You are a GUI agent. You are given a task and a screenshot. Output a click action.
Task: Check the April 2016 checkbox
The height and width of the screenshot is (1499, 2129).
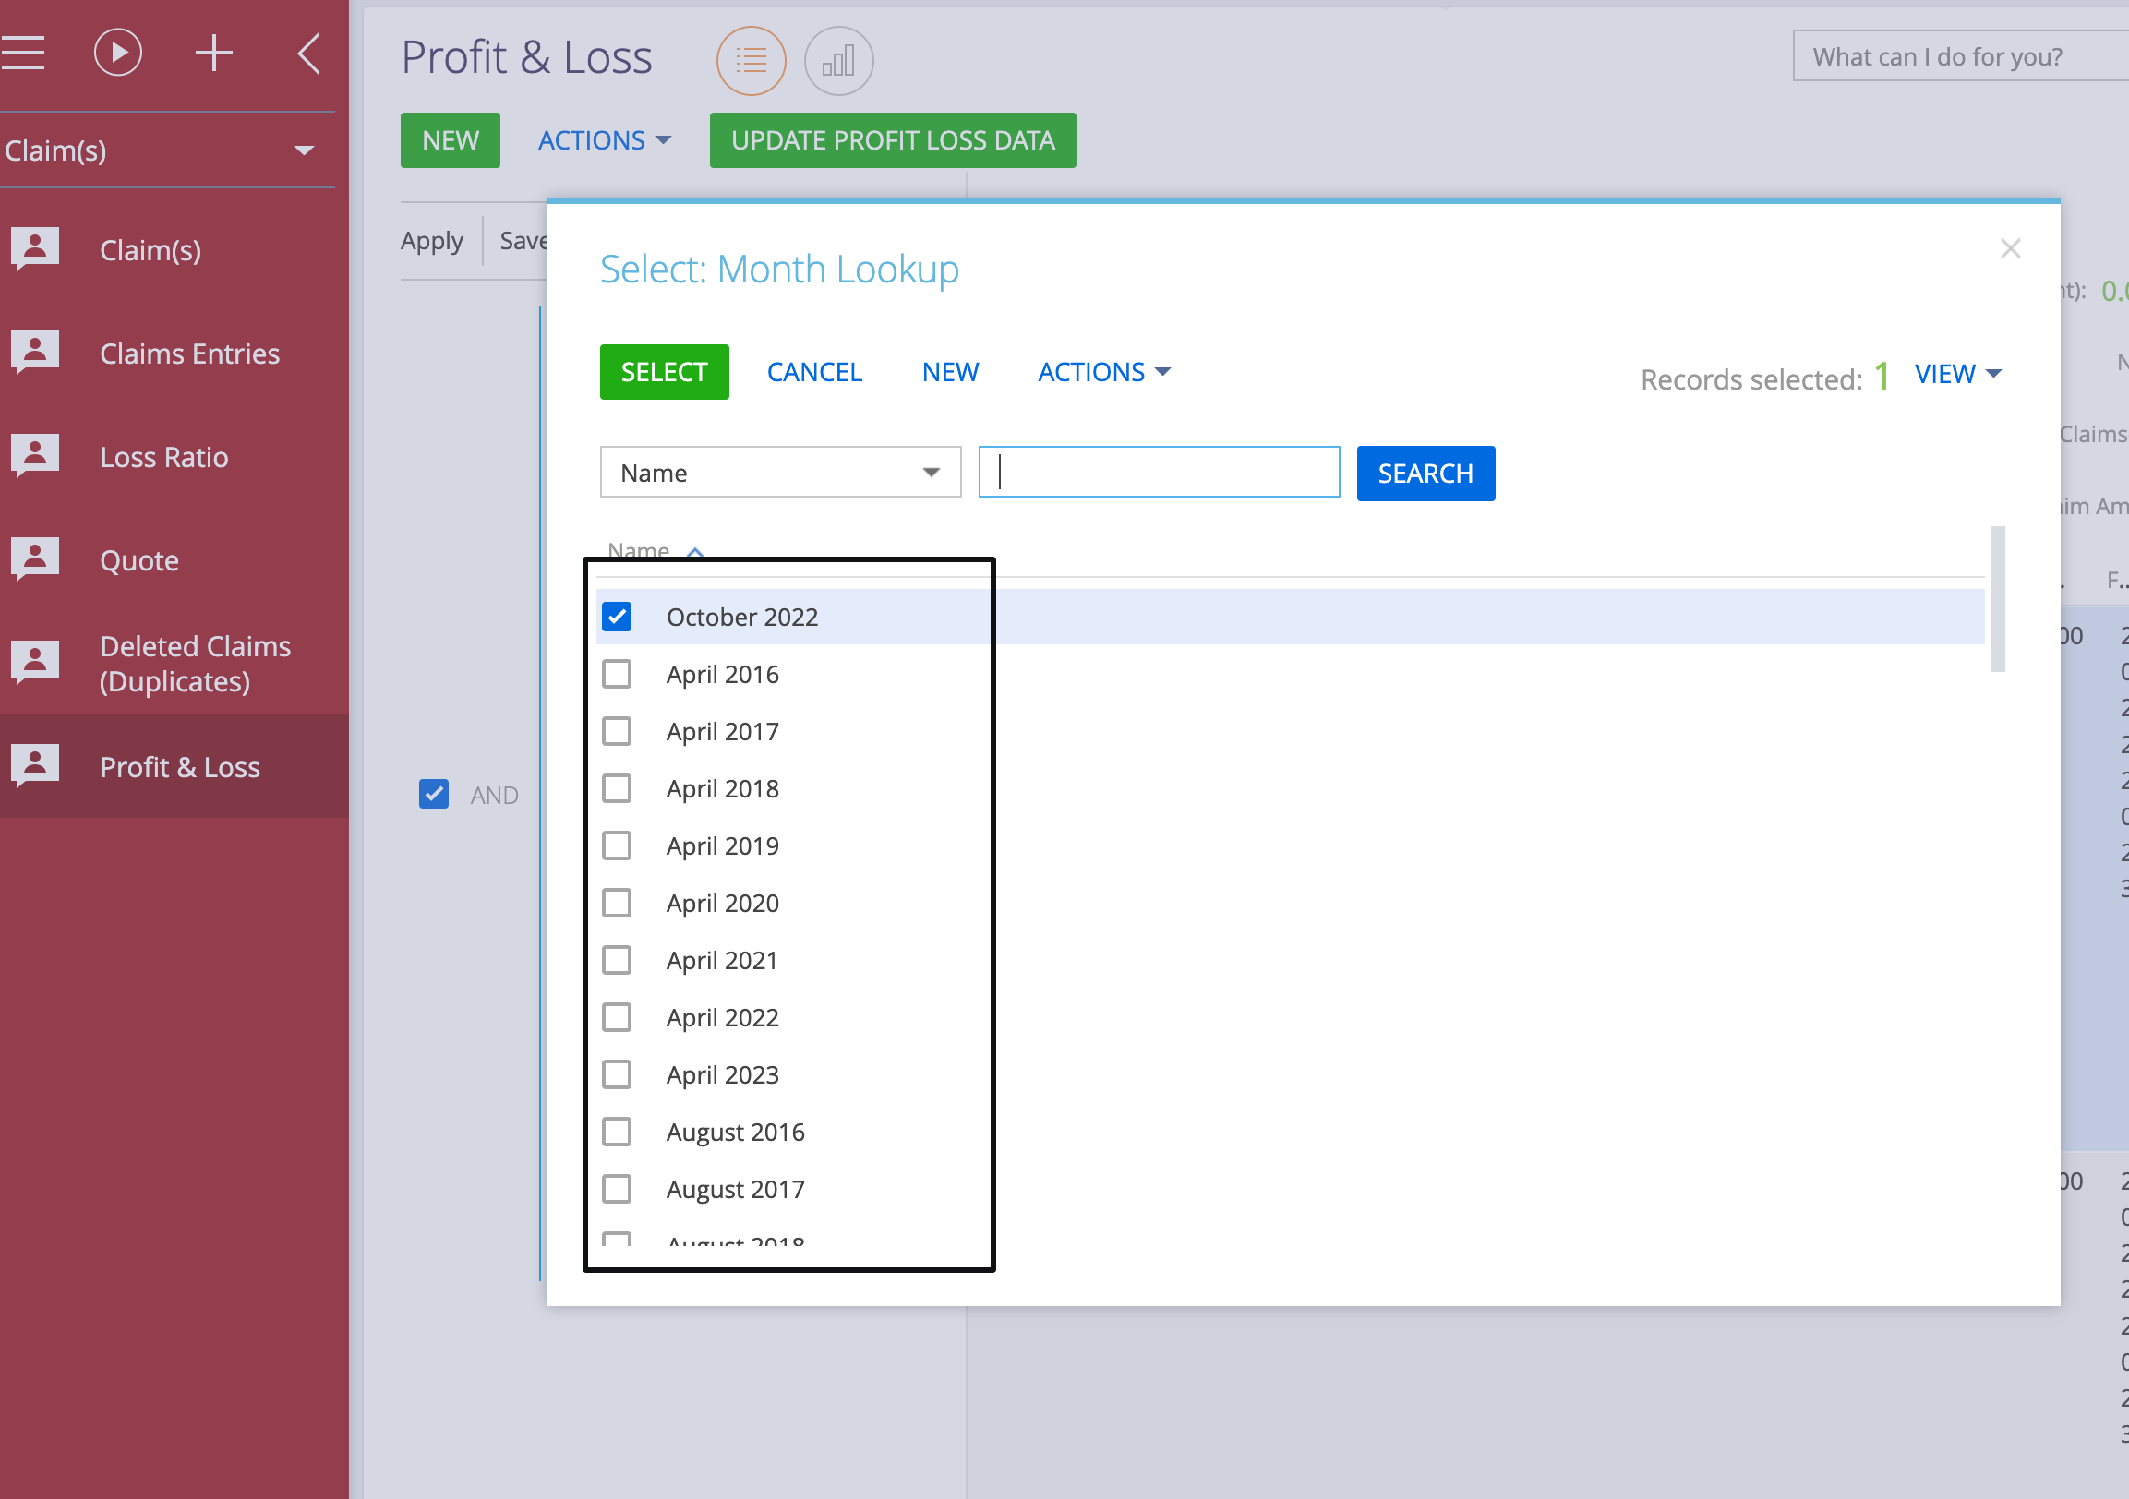617,674
